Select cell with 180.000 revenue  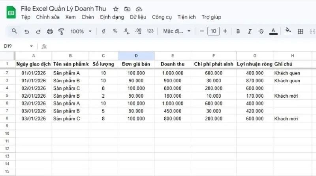pos(173,96)
